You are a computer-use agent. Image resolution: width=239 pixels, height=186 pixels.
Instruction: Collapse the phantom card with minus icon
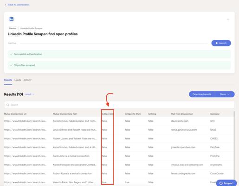pos(228,19)
